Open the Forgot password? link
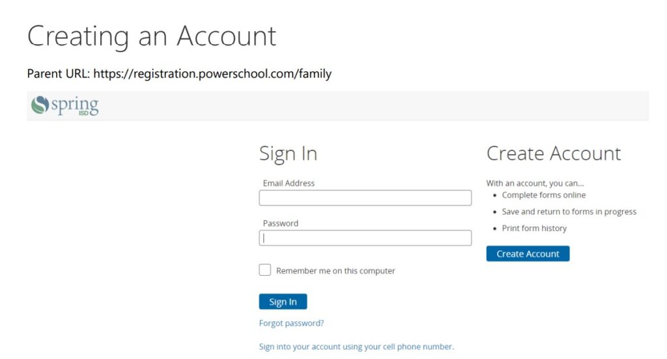The width and height of the screenshot is (667, 359). [x=291, y=323]
